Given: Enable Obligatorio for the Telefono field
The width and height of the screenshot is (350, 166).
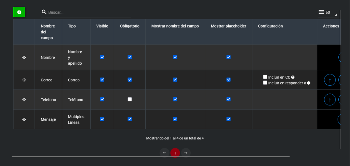Looking at the screenshot, I should [x=130, y=99].
